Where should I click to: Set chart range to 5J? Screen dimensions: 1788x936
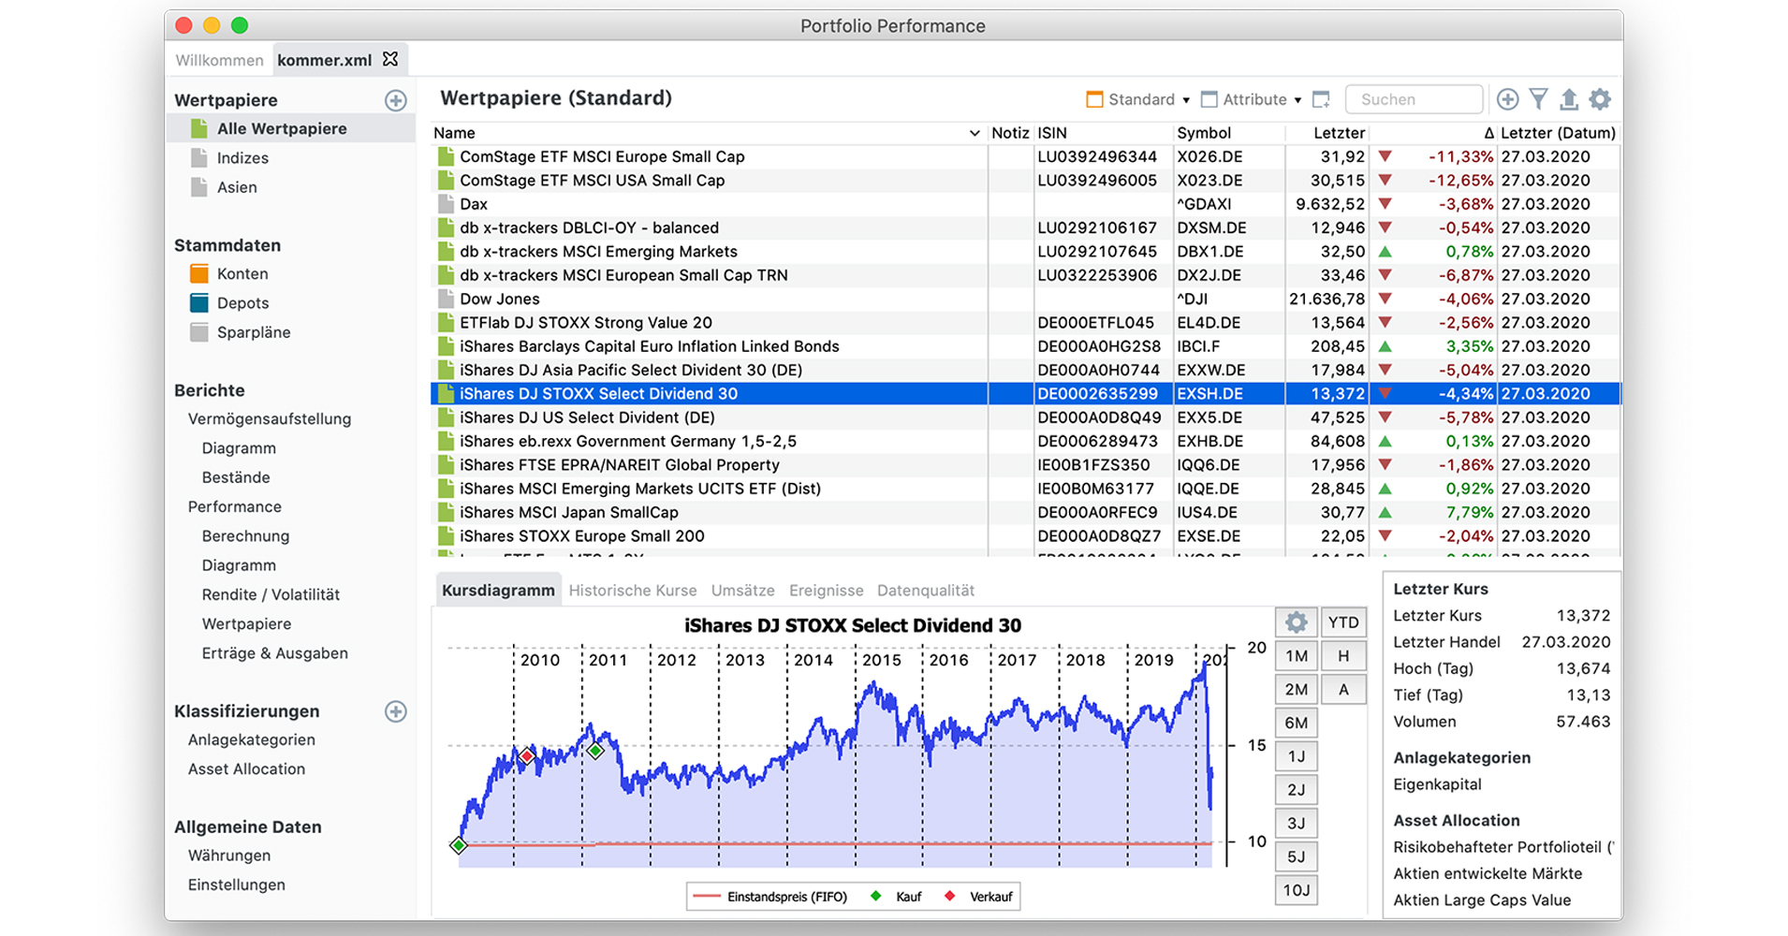[x=1297, y=856]
